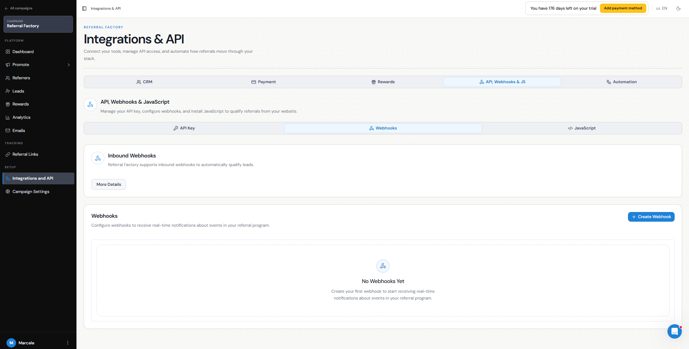
Task: Click the Integrations & API breadcrumb
Action: click(x=106, y=9)
